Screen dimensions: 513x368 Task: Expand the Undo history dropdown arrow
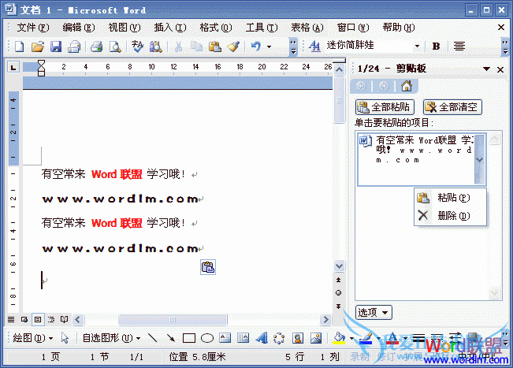coord(270,46)
